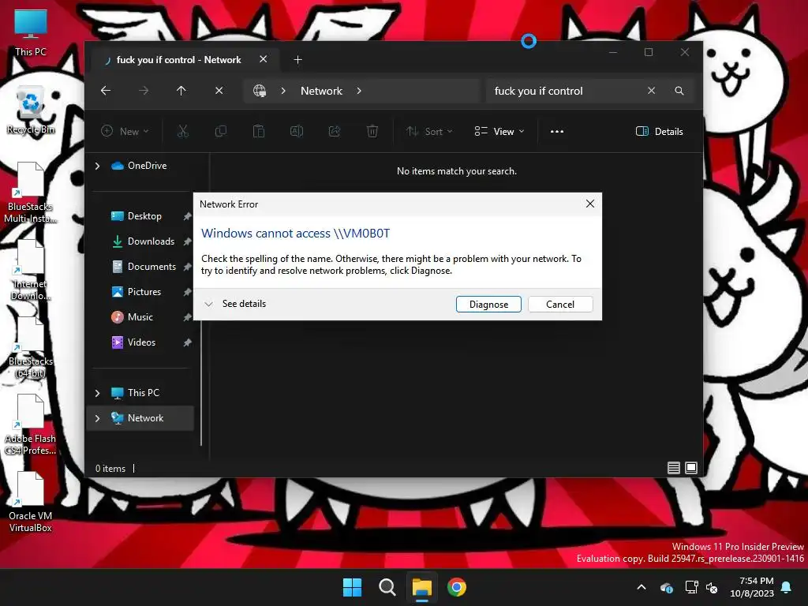Toggle the Details pane
The width and height of the screenshot is (808, 606).
click(x=660, y=132)
